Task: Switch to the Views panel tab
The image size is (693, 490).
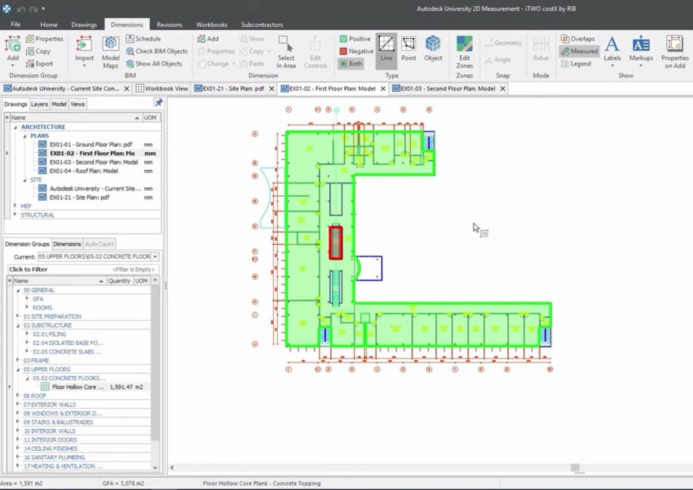Action: click(x=77, y=104)
